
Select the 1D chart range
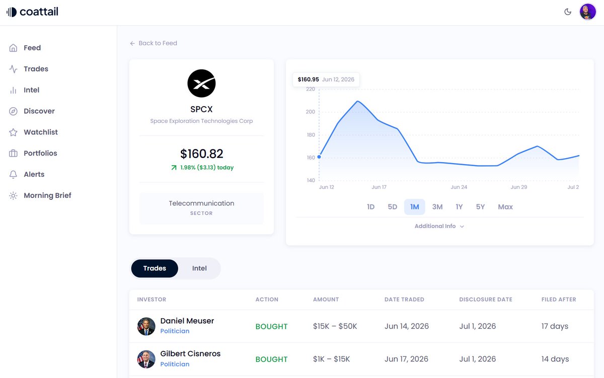click(x=371, y=207)
